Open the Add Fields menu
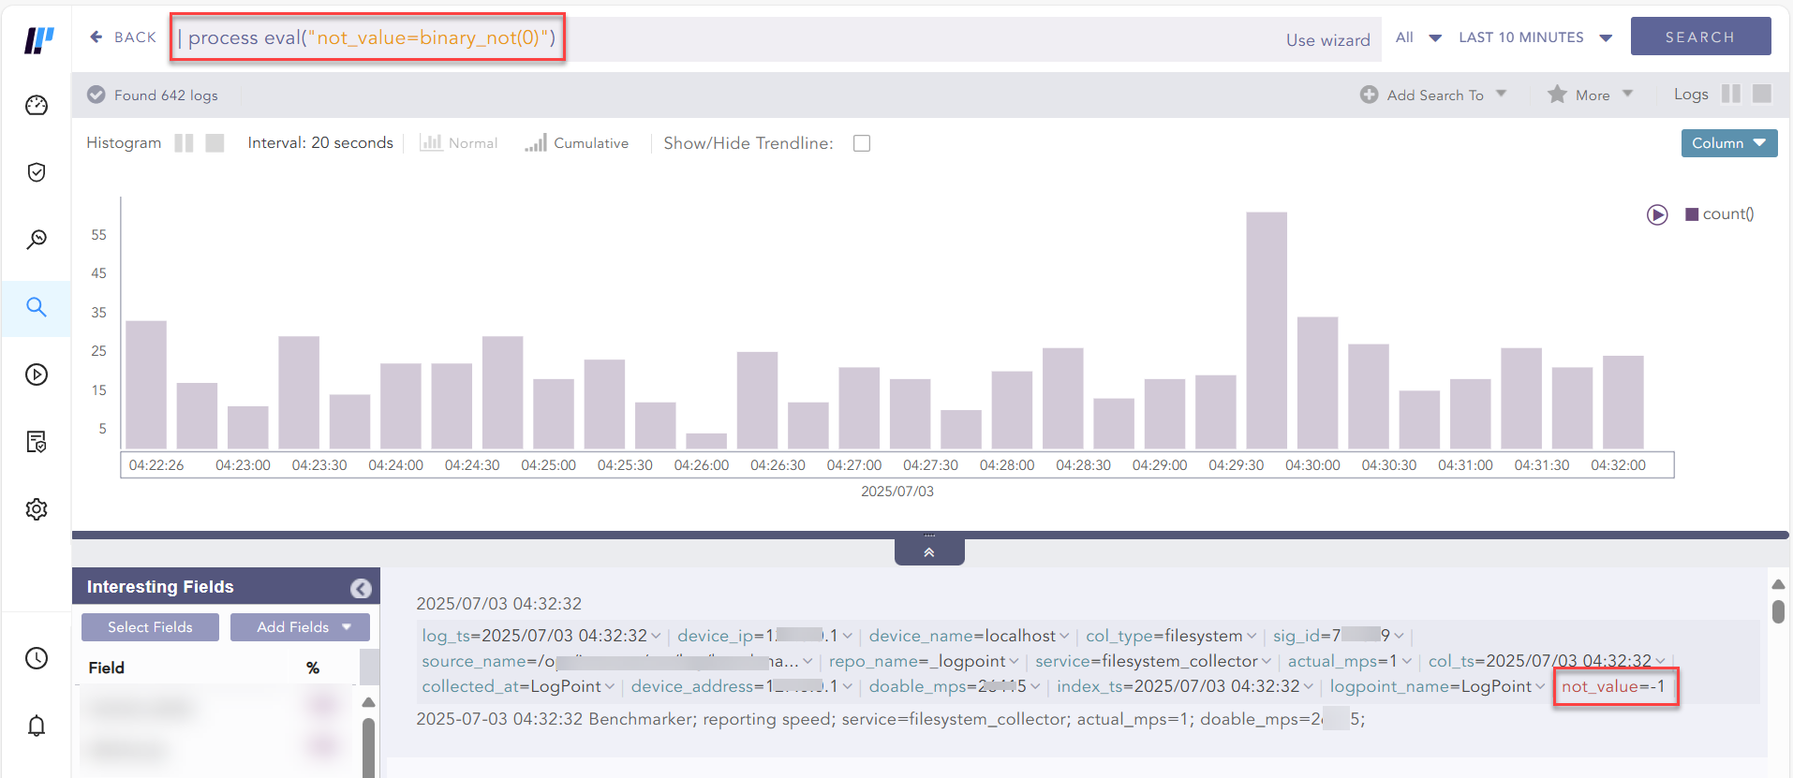Viewport: 1793px width, 778px height. click(x=300, y=627)
